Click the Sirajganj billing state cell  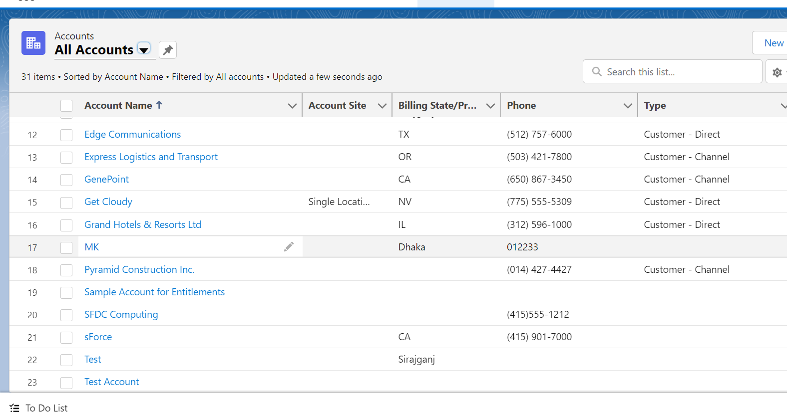[416, 359]
